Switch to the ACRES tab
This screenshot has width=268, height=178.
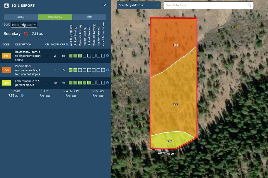point(21,17)
